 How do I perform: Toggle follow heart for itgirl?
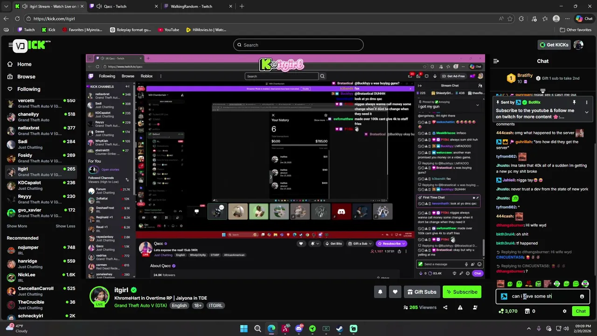click(x=395, y=292)
